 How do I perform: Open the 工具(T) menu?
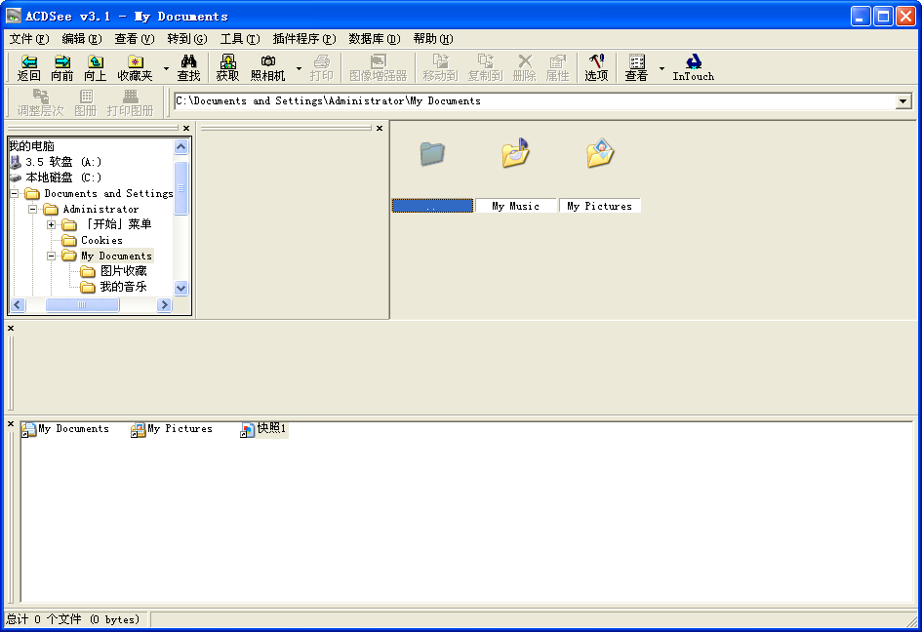pyautogui.click(x=240, y=39)
